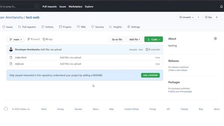Open notifications bell icon
The image size is (224, 126).
(x=221, y=7)
